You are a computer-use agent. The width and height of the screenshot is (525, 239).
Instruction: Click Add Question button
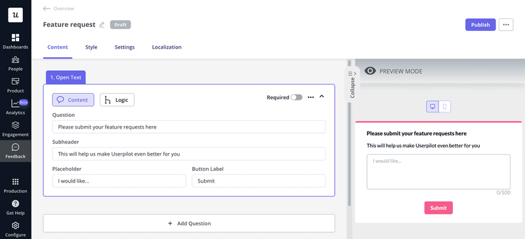pos(189,223)
